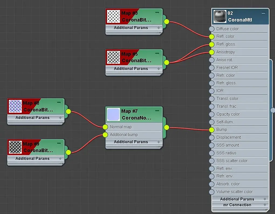Click the Refl. env. input socket
Image resolution: width=275 pixels, height=214 pixels.
(212, 169)
